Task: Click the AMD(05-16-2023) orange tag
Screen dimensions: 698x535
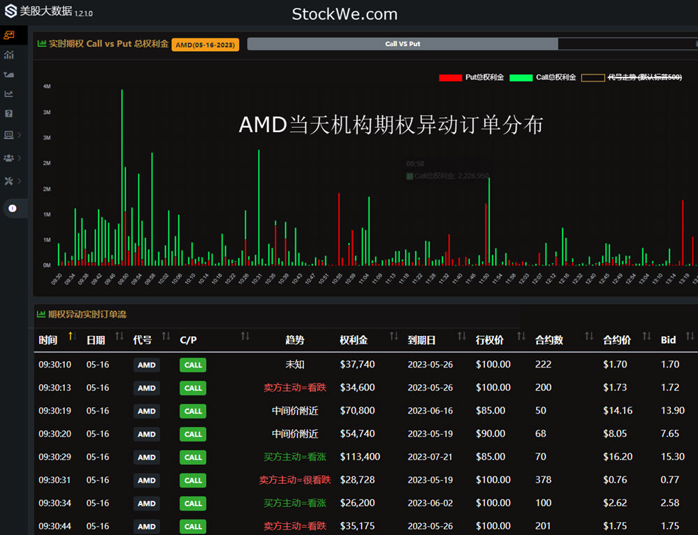Action: [x=205, y=45]
